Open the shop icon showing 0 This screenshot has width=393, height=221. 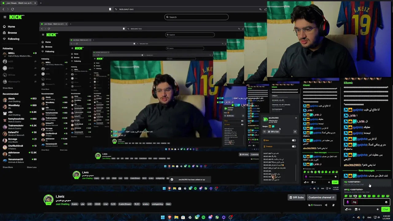click(357, 209)
